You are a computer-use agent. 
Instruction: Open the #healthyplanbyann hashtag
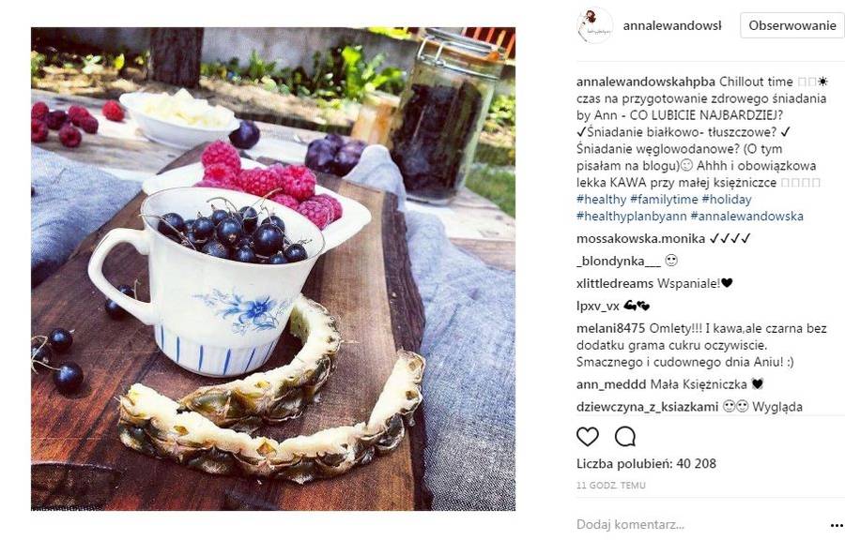[x=632, y=217]
